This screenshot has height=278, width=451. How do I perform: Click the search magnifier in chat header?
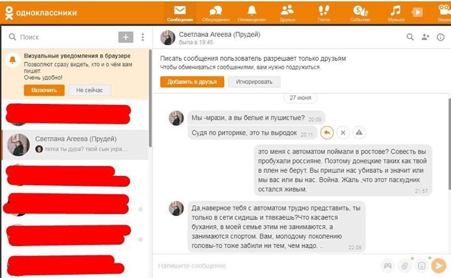410,37
